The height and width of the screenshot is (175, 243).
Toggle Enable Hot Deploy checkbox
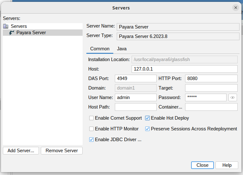(x=147, y=118)
